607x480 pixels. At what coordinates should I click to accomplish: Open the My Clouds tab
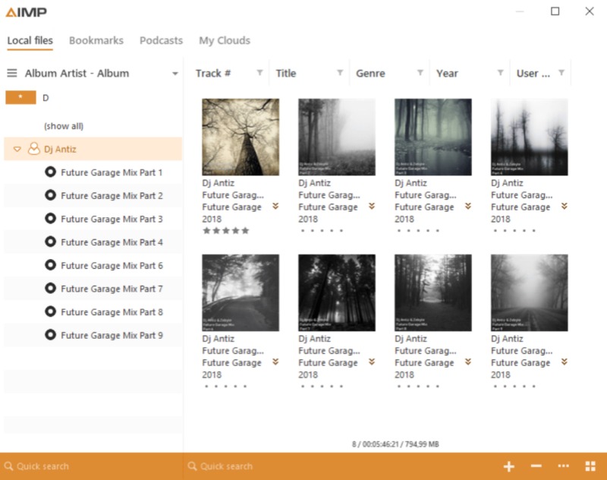[x=224, y=40]
